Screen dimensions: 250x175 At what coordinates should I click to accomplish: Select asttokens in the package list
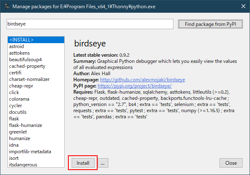(36, 53)
